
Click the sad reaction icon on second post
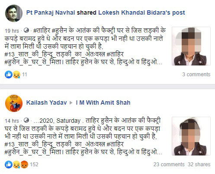tap(16, 165)
